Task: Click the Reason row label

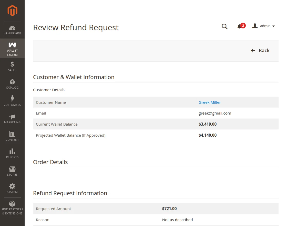Action: [x=43, y=220]
